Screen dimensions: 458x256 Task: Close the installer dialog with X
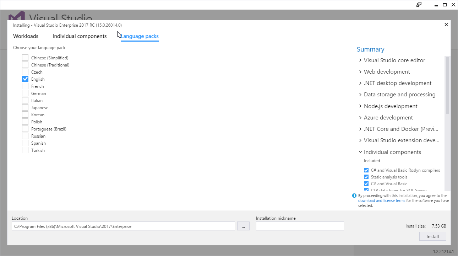[x=446, y=25]
